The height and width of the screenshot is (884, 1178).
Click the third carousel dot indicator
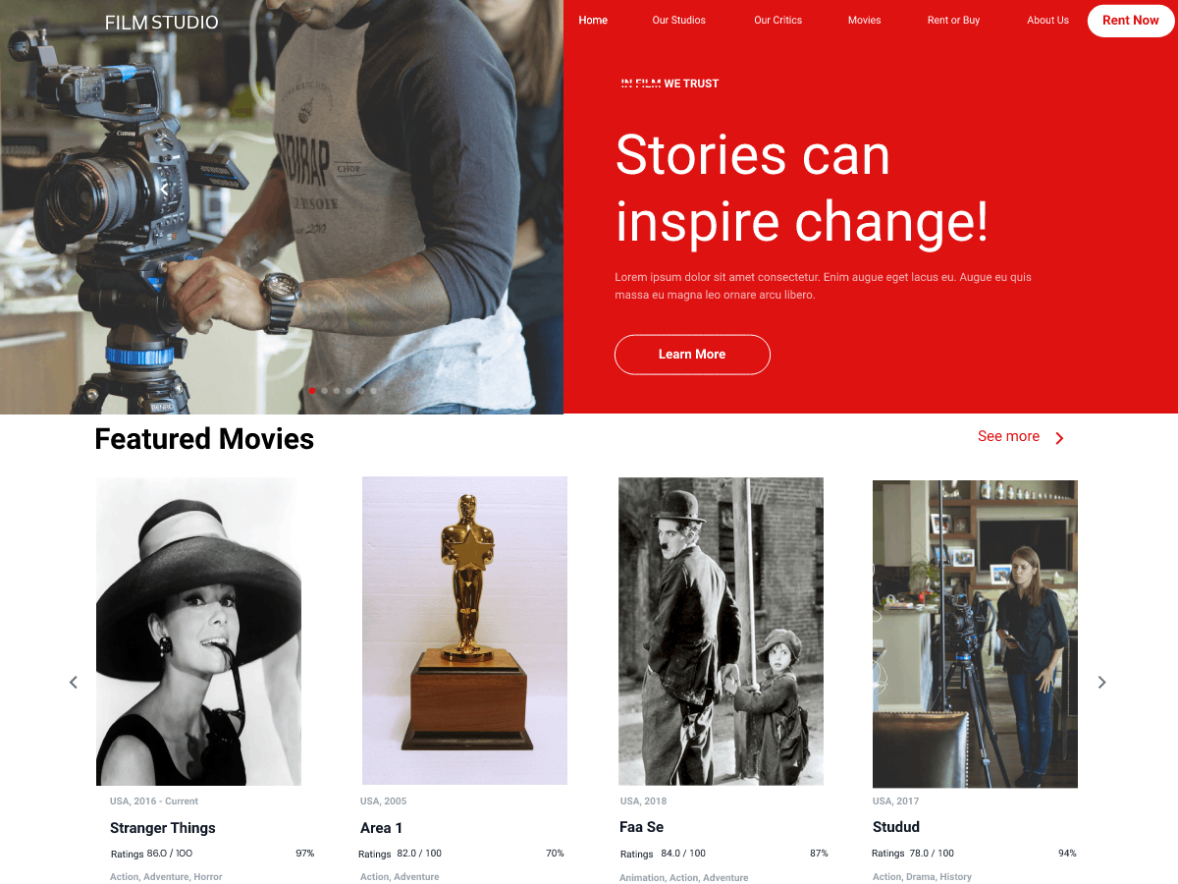336,390
